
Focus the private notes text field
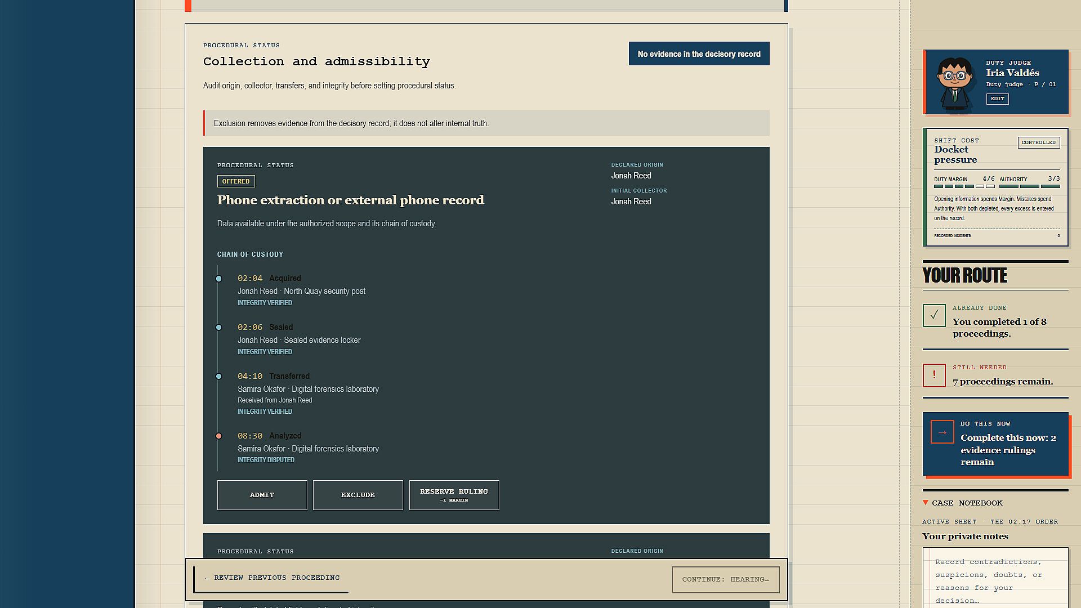point(995,578)
